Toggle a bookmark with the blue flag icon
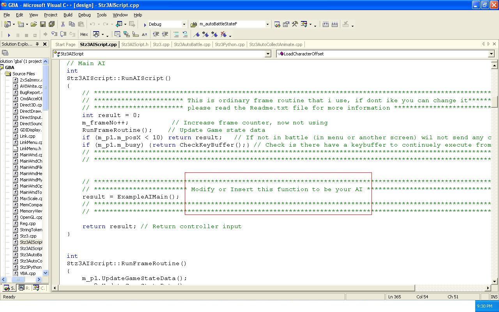The image size is (499, 312). 196,35
